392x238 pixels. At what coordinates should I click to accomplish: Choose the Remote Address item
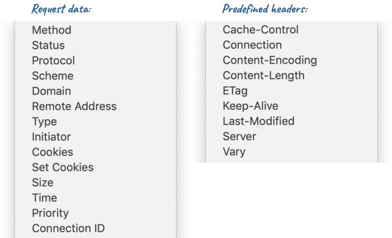(96, 106)
